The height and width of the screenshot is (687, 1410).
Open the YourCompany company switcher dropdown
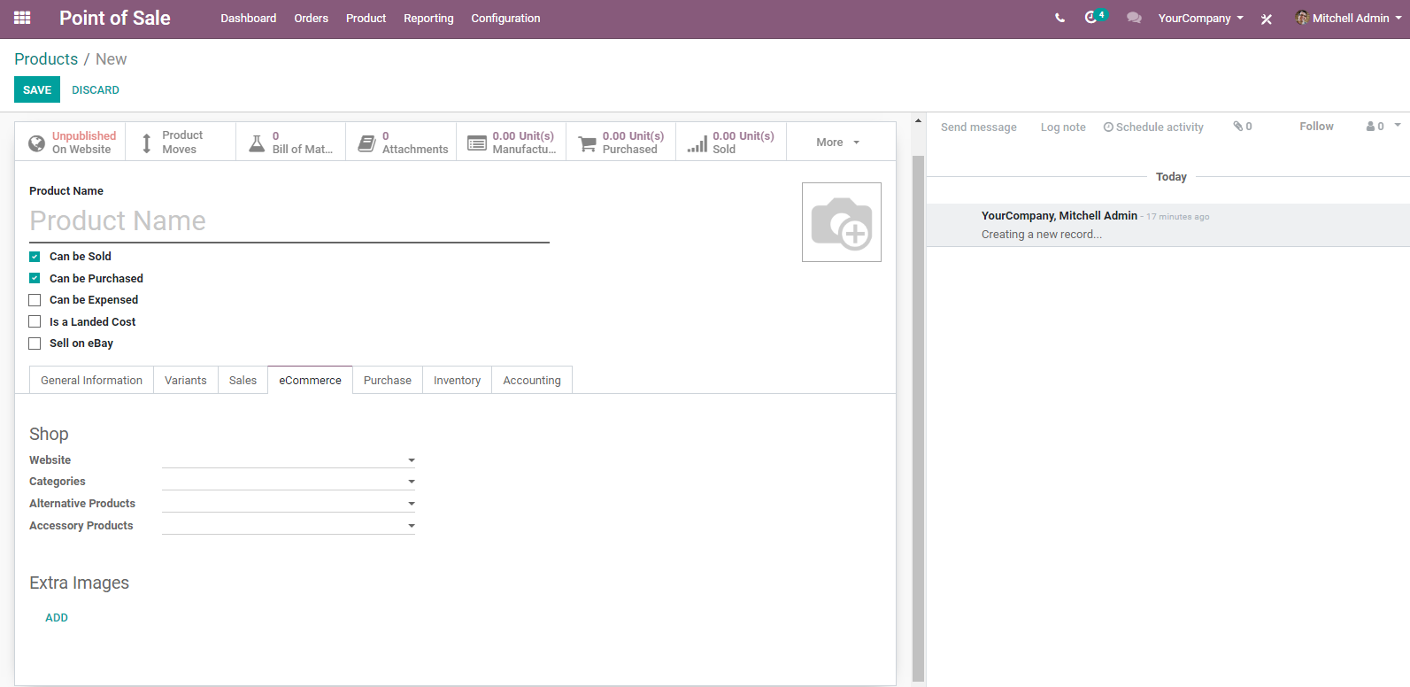[x=1201, y=18]
